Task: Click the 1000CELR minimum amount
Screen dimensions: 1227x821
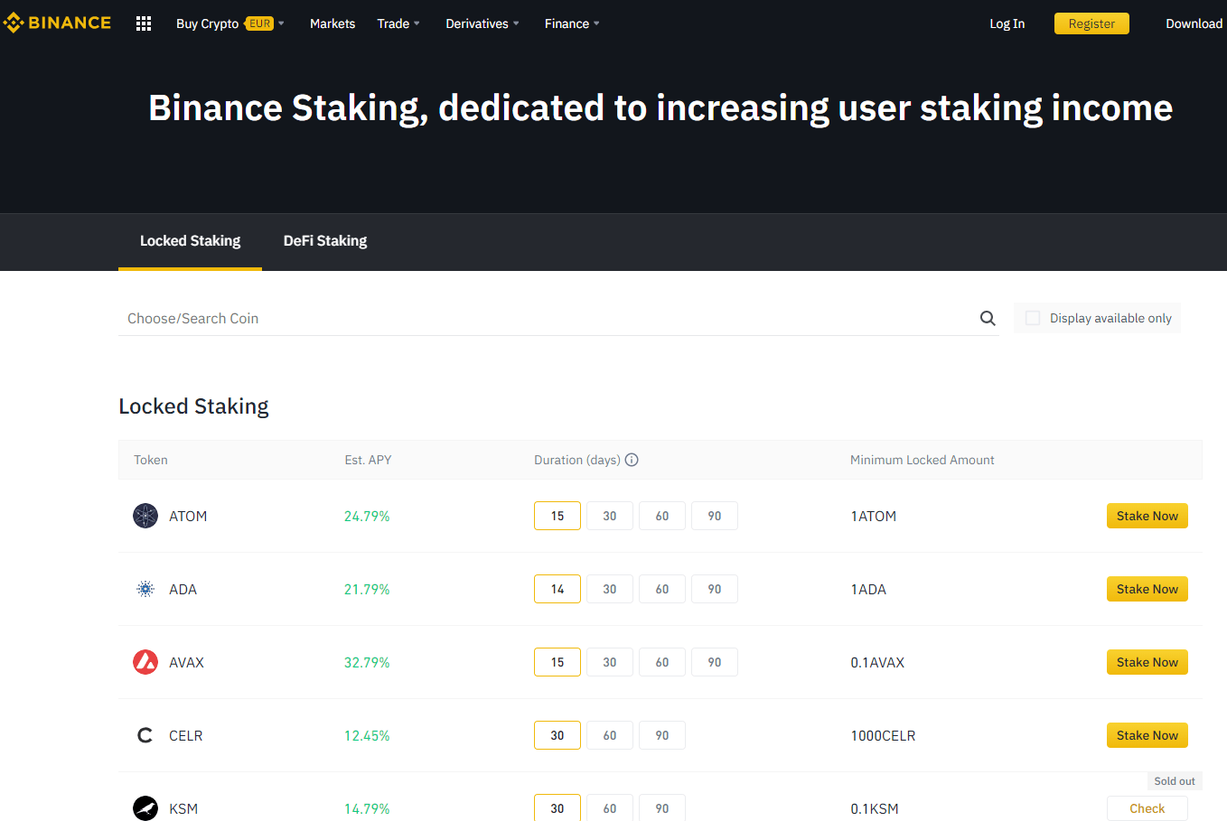Action: [x=883, y=735]
